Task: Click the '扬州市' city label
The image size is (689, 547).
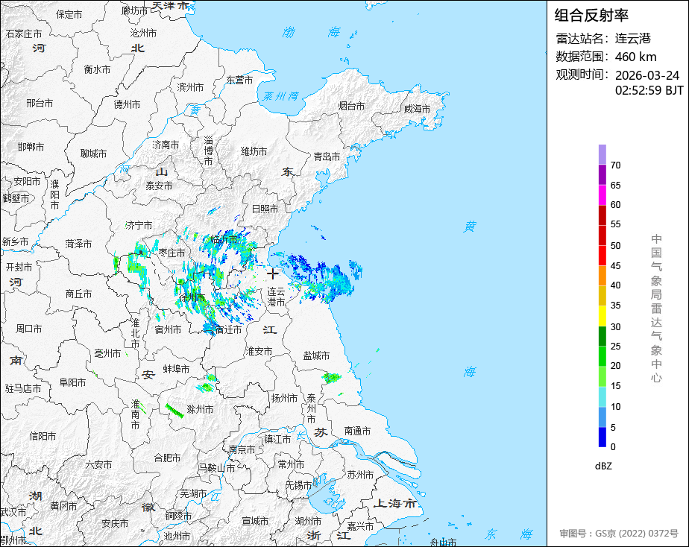Action: pos(284,398)
